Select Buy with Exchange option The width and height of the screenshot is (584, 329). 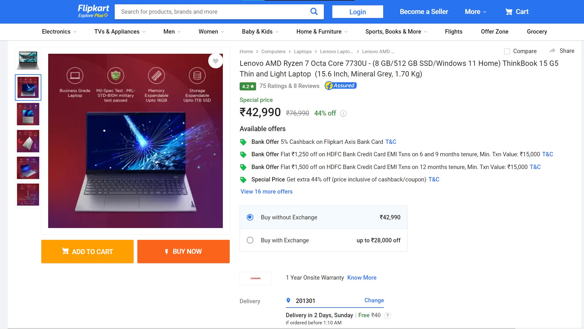(250, 240)
